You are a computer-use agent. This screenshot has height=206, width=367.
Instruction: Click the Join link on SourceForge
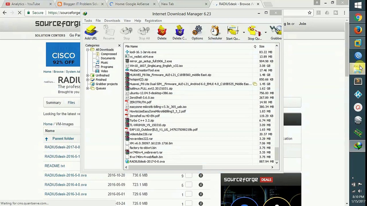point(302,24)
